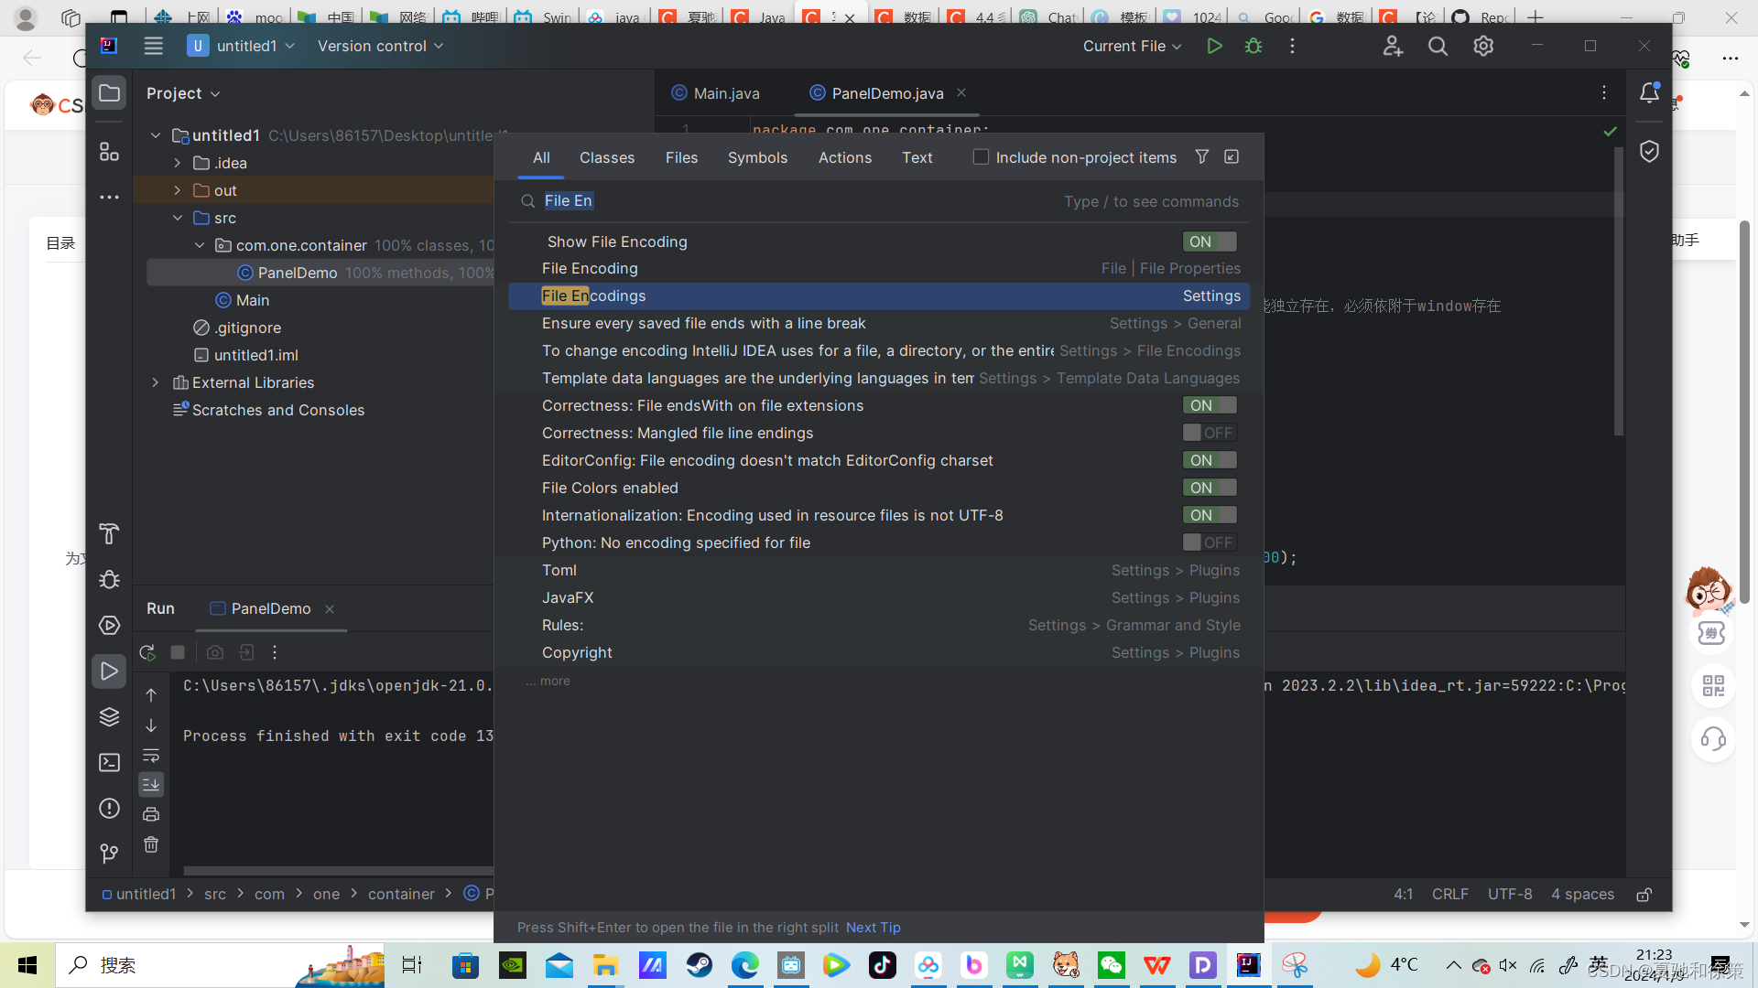Switch to the Symbols search tab
Screen dimensions: 1758x988
pyautogui.click(x=757, y=157)
